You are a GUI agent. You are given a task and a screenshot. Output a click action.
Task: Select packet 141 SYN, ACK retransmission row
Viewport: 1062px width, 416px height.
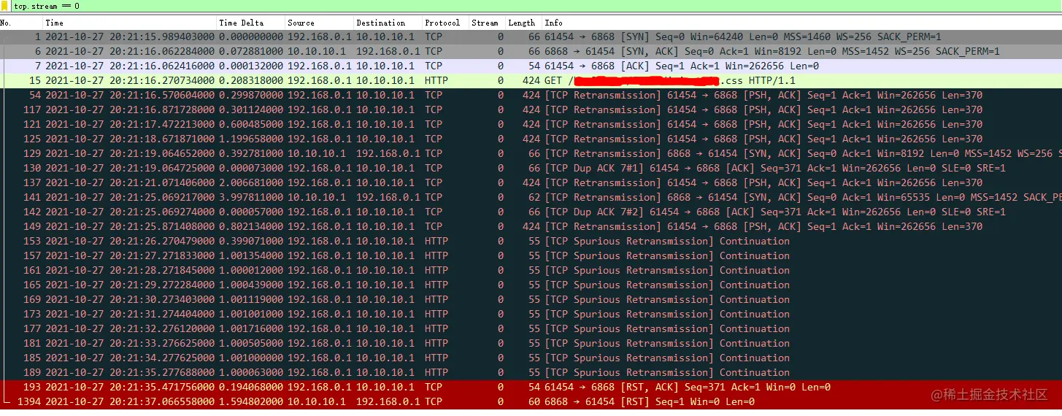531,197
